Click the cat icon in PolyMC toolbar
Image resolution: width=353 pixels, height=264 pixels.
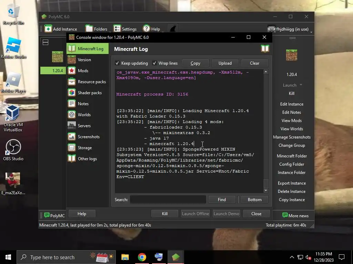point(173,29)
